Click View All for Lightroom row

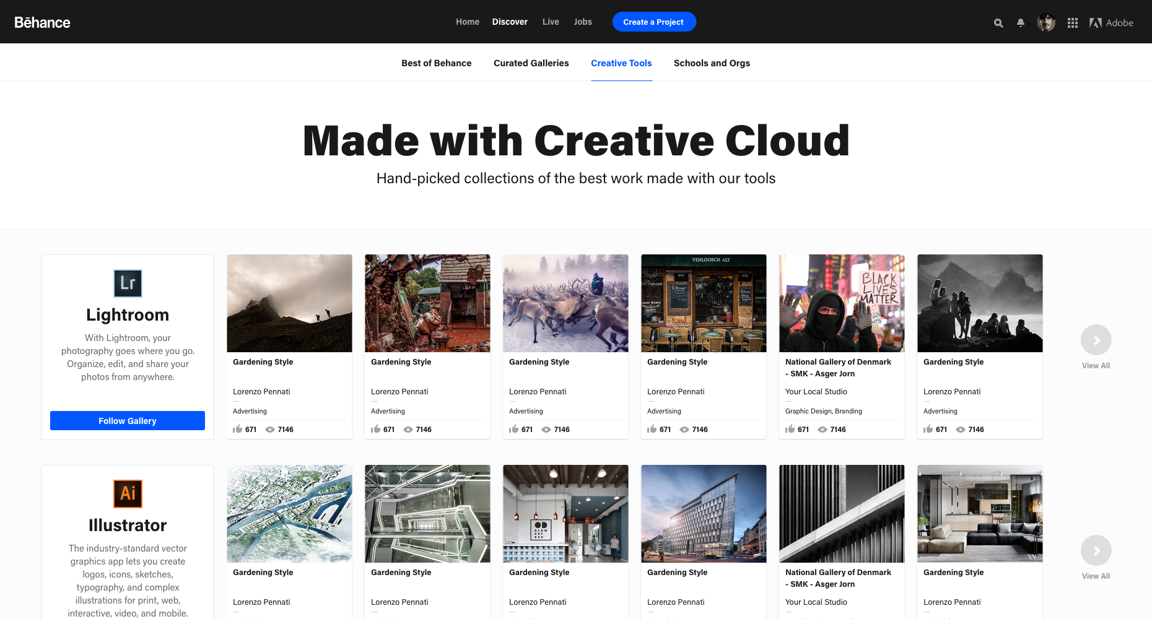tap(1096, 366)
